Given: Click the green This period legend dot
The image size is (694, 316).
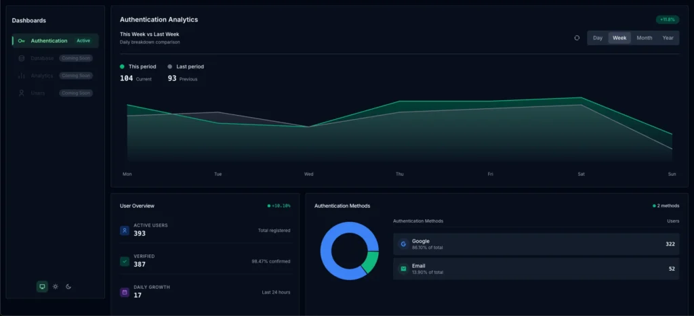Looking at the screenshot, I should [x=122, y=67].
